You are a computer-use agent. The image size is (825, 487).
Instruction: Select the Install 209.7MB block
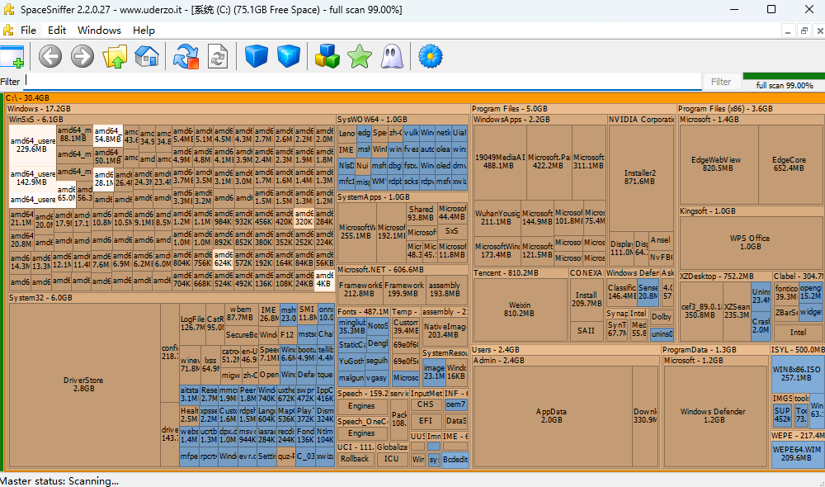pos(586,299)
